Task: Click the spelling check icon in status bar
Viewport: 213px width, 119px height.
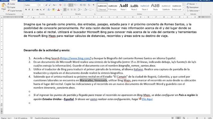Action: (x=31, y=118)
